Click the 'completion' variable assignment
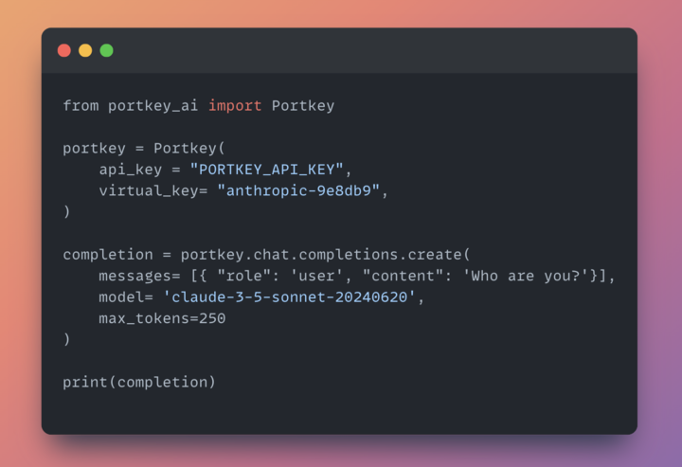 click(108, 255)
